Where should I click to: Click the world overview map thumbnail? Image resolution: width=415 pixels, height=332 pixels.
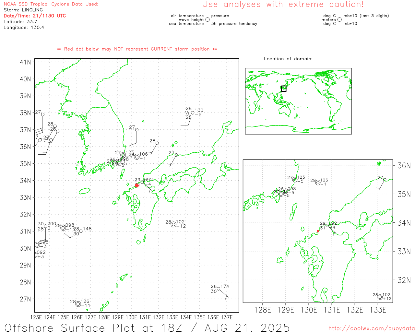coord(298,101)
